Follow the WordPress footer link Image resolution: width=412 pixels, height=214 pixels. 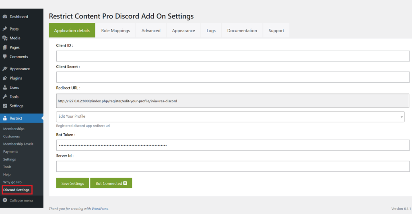point(100,209)
